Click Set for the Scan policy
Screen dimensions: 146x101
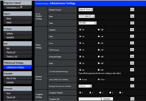132,43
